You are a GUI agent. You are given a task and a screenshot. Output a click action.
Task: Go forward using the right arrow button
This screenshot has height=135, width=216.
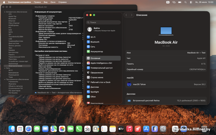click(131, 15)
